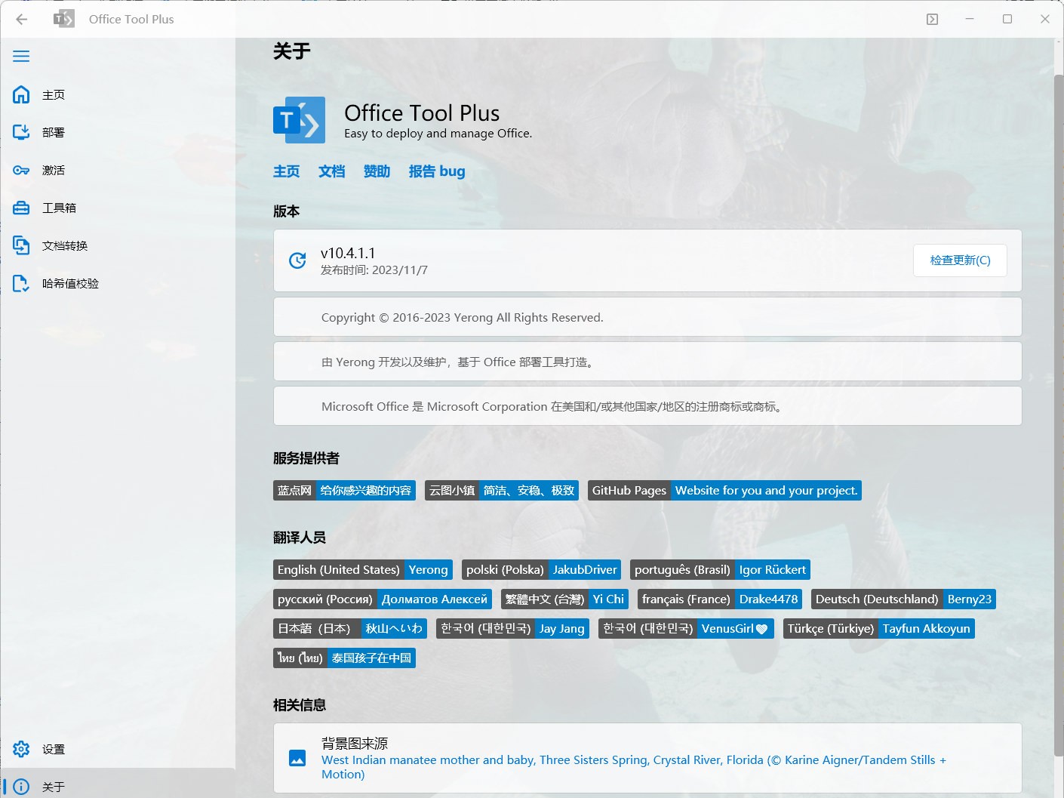Open the West Indian manatee image source link
The image size is (1064, 798).
[634, 767]
